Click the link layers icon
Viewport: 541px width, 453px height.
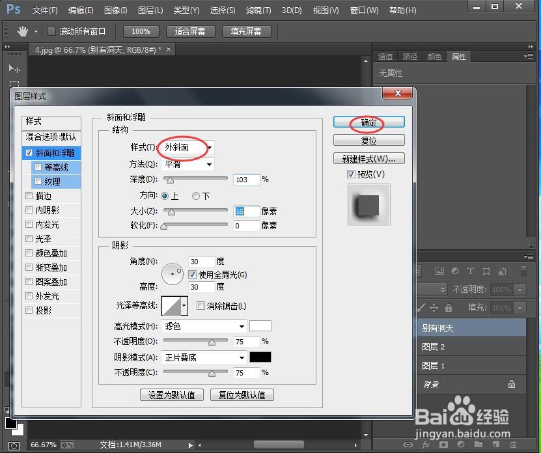click(x=408, y=445)
